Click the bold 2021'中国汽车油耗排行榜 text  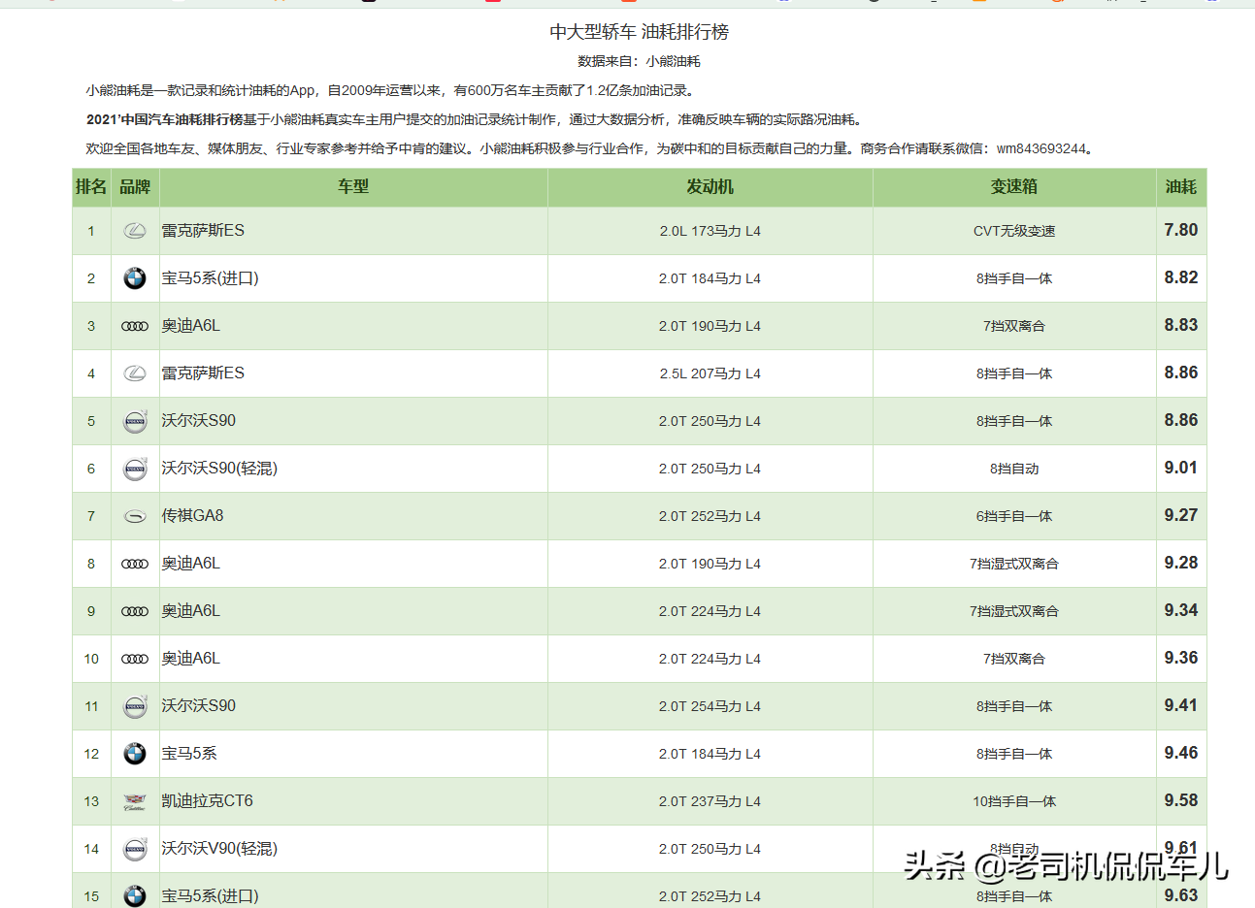[165, 119]
